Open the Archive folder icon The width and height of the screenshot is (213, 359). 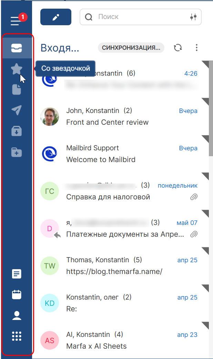click(17, 131)
